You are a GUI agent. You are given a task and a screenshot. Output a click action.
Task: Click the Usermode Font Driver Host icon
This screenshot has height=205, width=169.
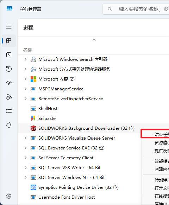pyautogui.click(x=33, y=197)
